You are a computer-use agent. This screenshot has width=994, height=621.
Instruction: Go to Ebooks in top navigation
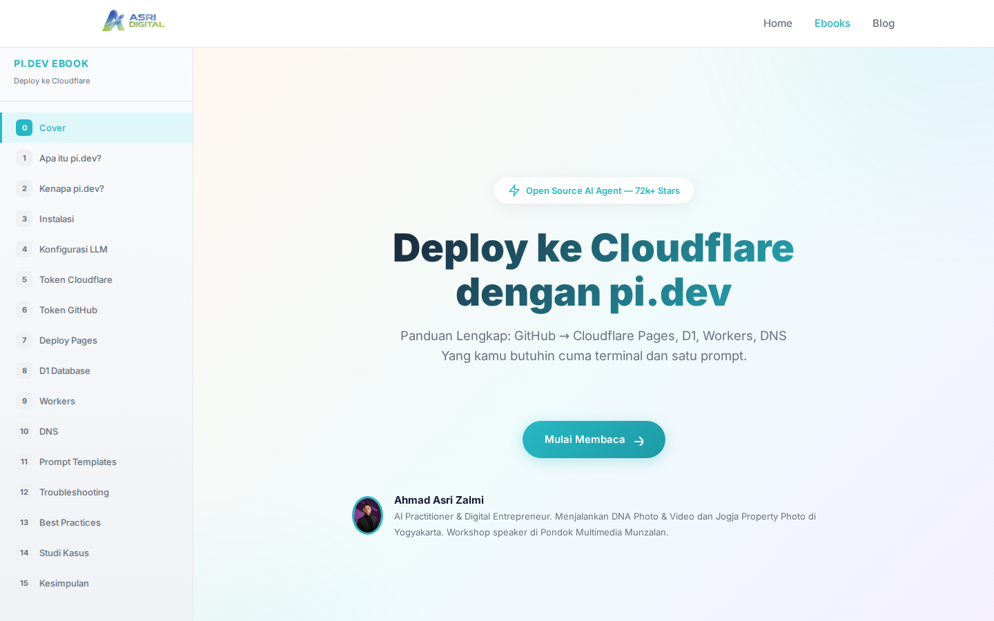coord(832,23)
